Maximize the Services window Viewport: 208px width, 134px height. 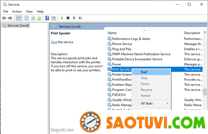pos(189,4)
